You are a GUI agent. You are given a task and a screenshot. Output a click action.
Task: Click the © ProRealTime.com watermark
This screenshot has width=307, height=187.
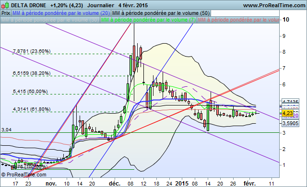pyautogui.click(x=24, y=175)
